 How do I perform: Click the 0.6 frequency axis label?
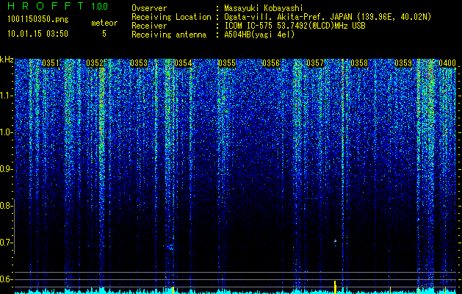[6, 279]
